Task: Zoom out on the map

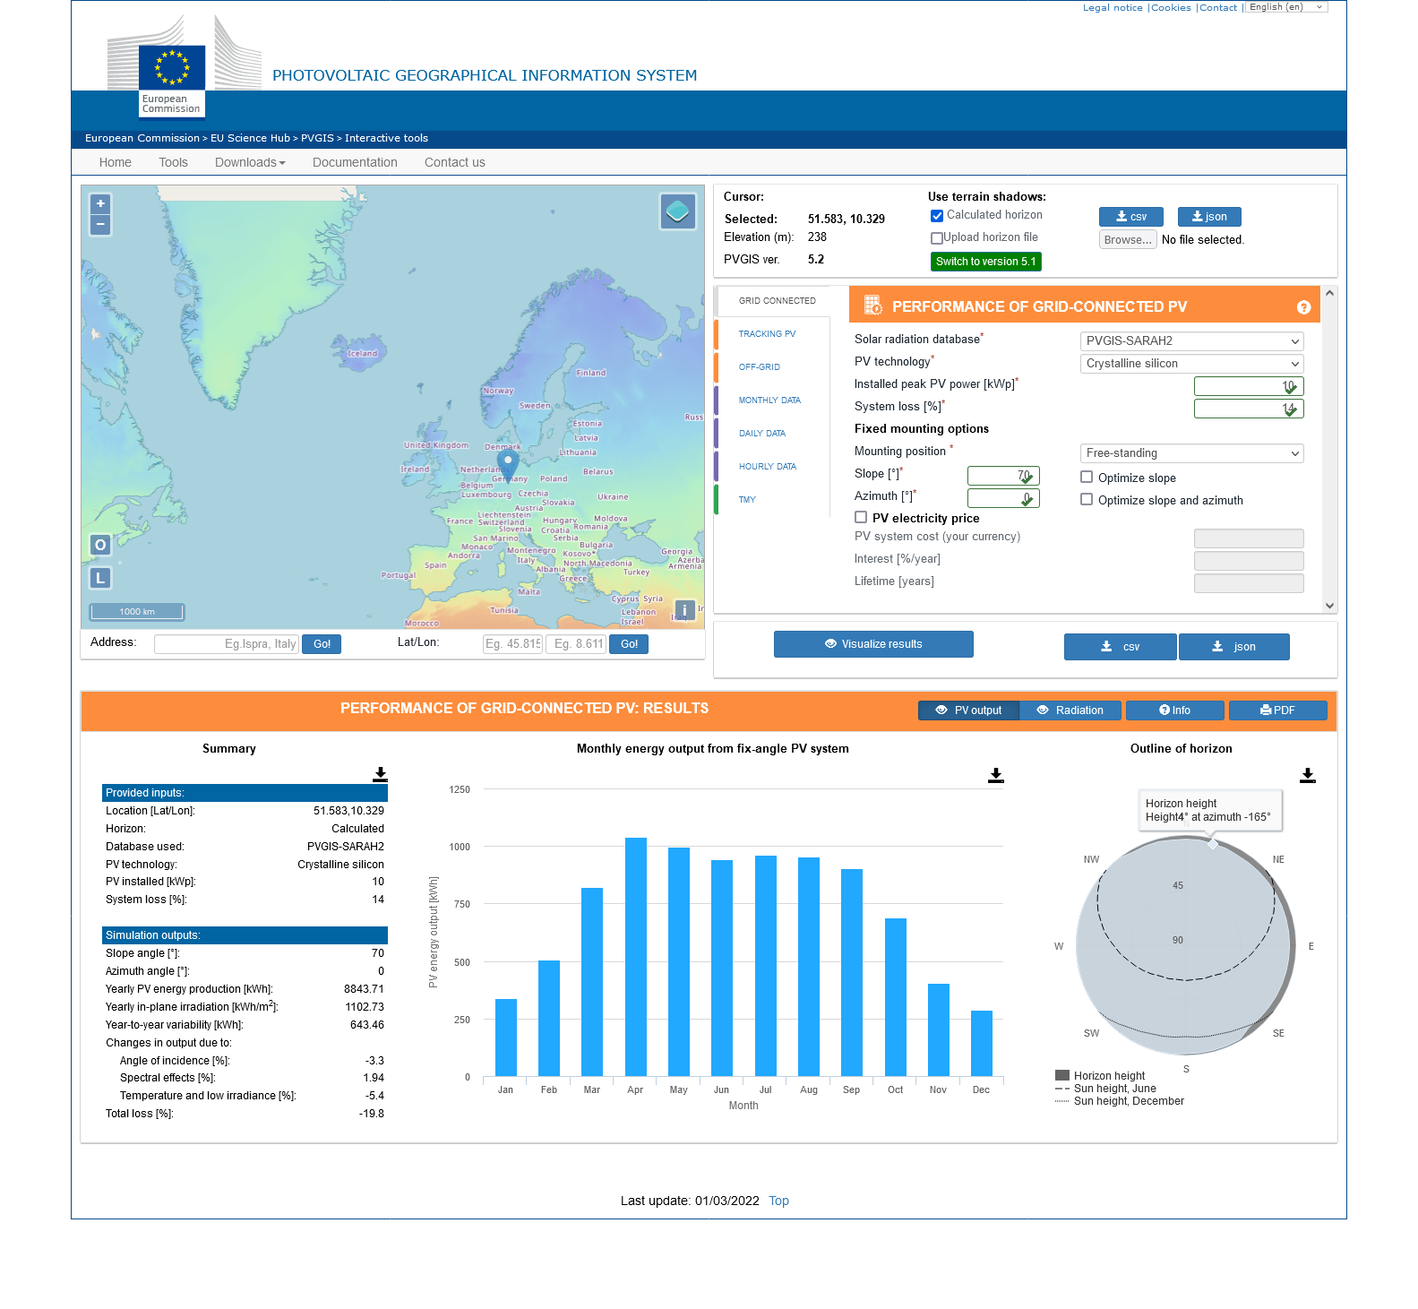Action: 100,224
